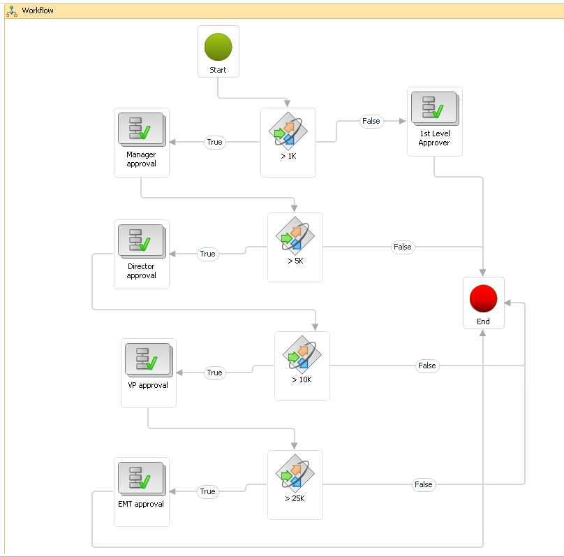
Task: Click the Workflow panel title icon
Action: 12,10
